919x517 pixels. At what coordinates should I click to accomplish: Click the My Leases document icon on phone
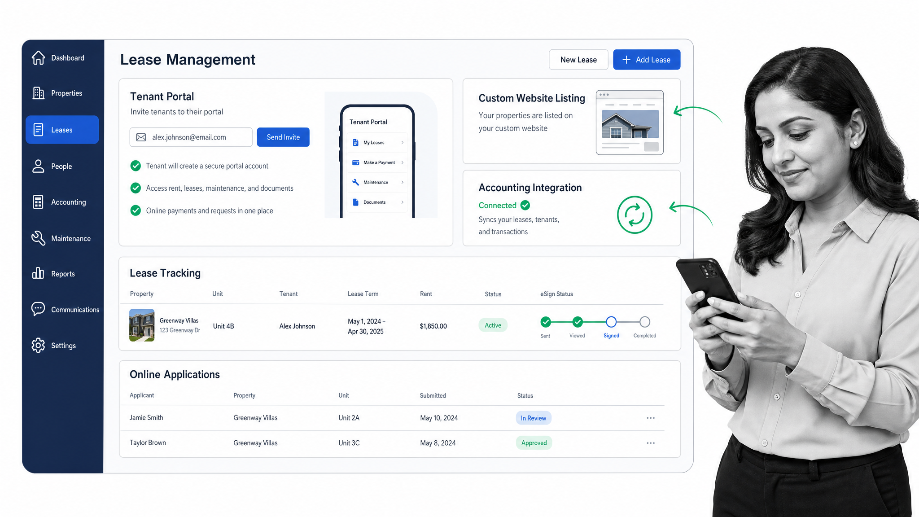click(x=355, y=142)
